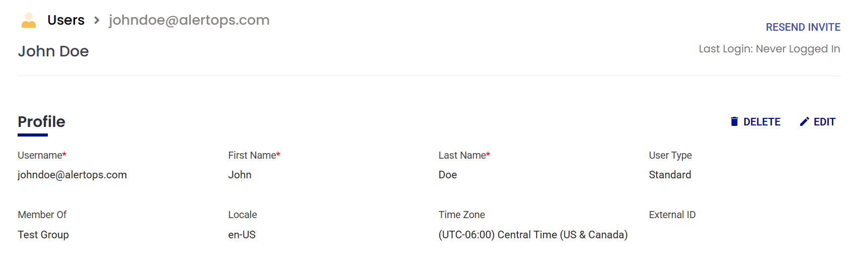Image resolution: width=856 pixels, height=272 pixels.
Task: Open the Profile tab
Action: 41,122
